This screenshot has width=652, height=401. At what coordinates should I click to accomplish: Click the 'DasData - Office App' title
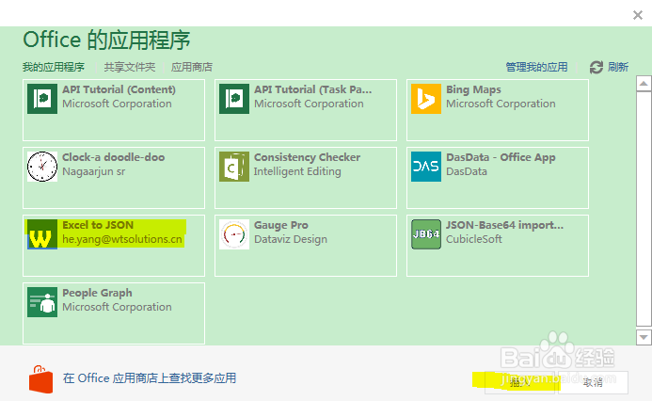(x=501, y=157)
